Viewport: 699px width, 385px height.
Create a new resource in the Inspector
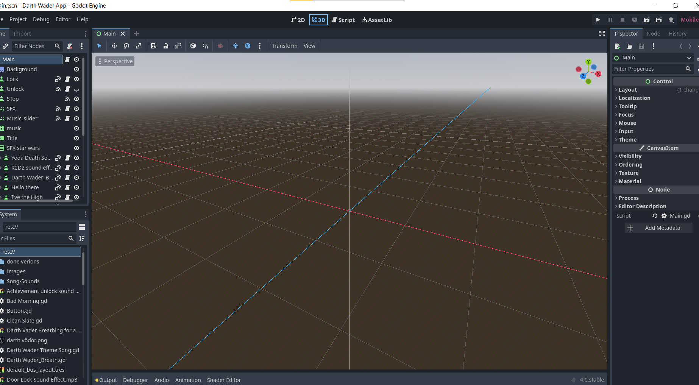tap(617, 46)
